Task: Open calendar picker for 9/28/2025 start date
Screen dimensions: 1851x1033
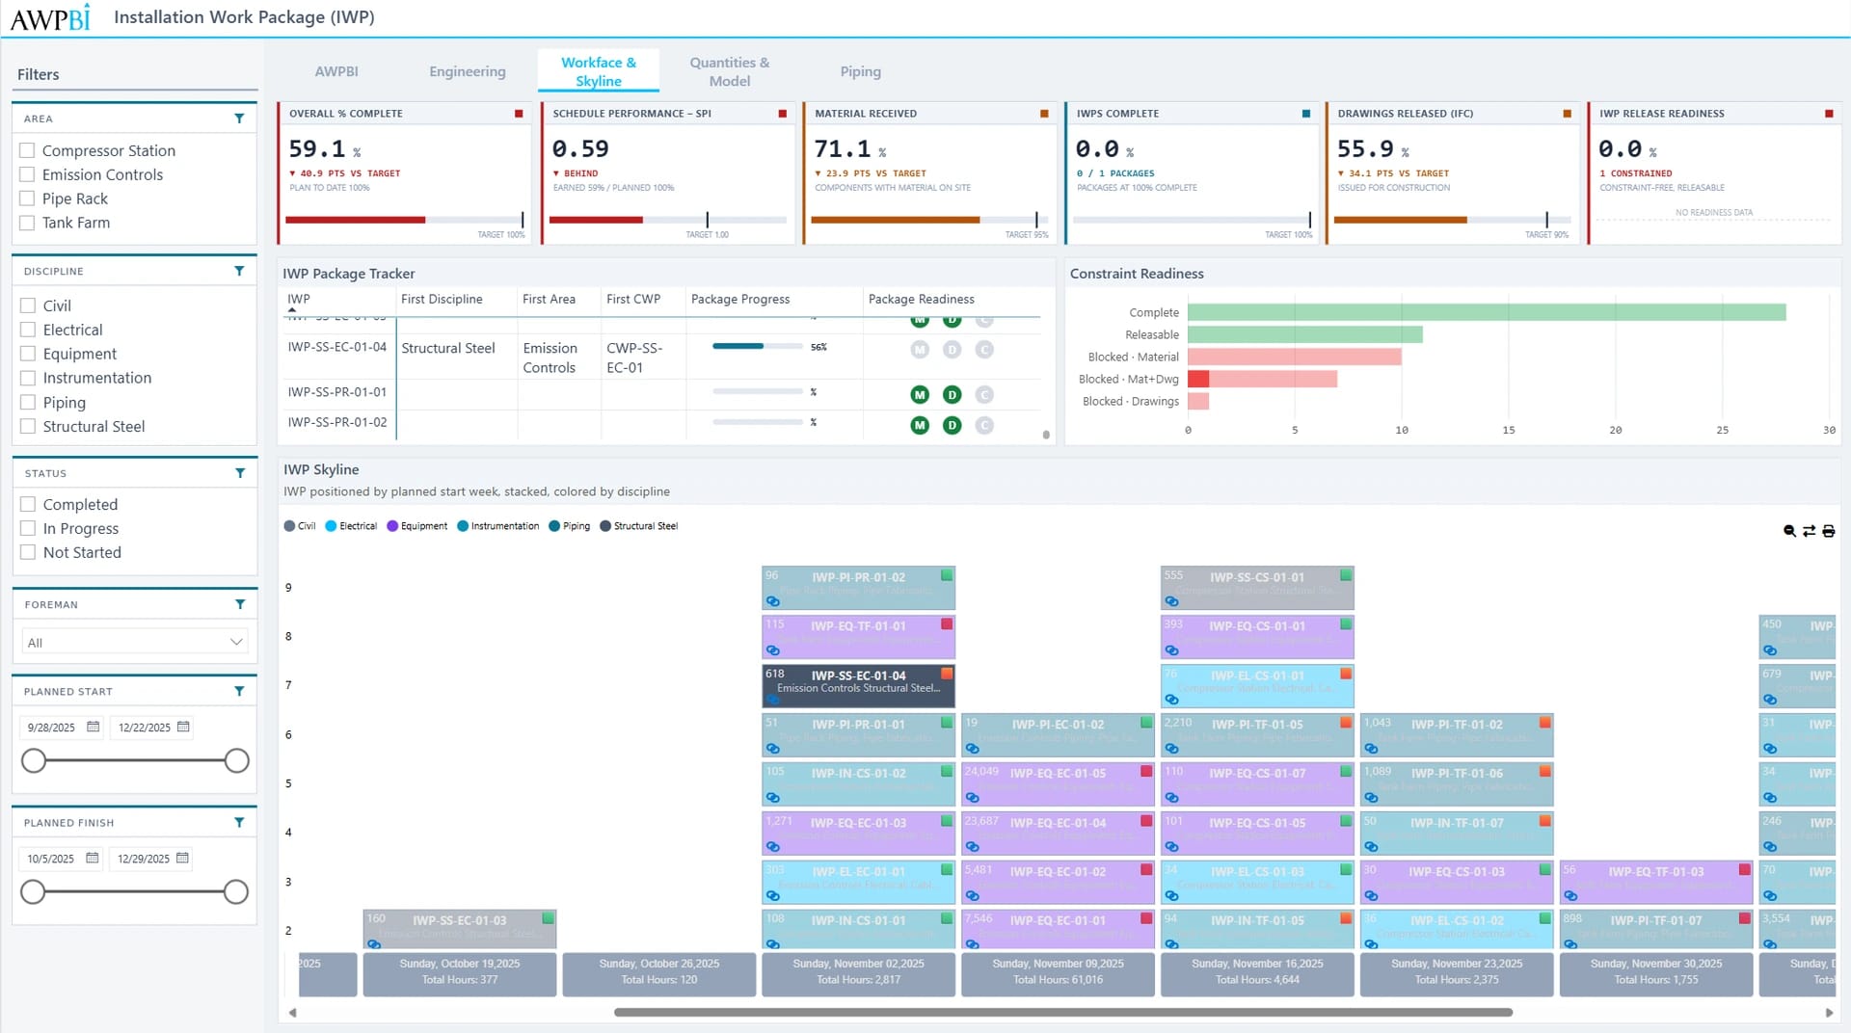Action: point(93,727)
